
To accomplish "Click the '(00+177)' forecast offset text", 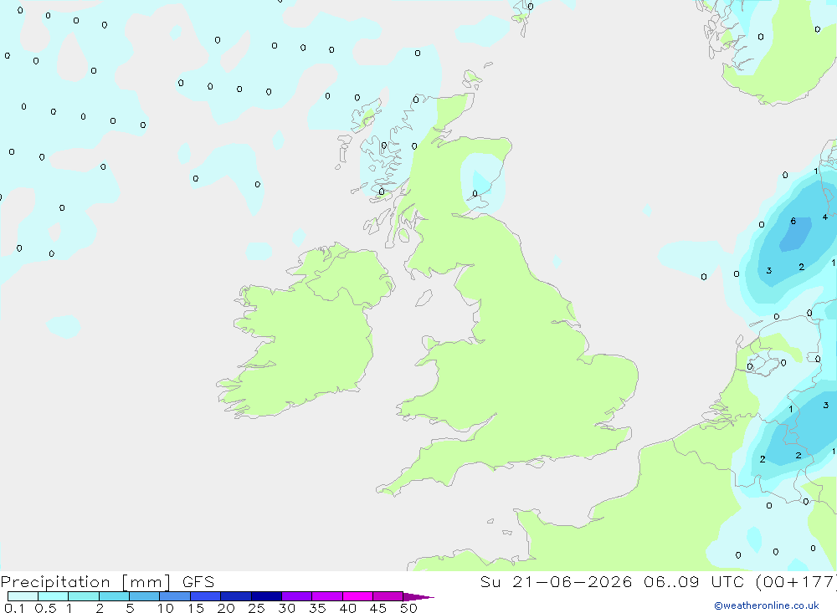I will pyautogui.click(x=797, y=581).
